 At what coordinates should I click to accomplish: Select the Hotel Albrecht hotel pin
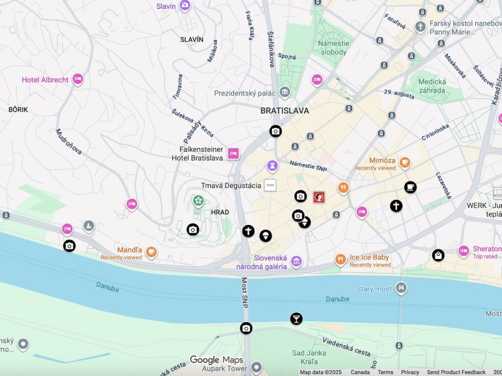pyautogui.click(x=77, y=79)
